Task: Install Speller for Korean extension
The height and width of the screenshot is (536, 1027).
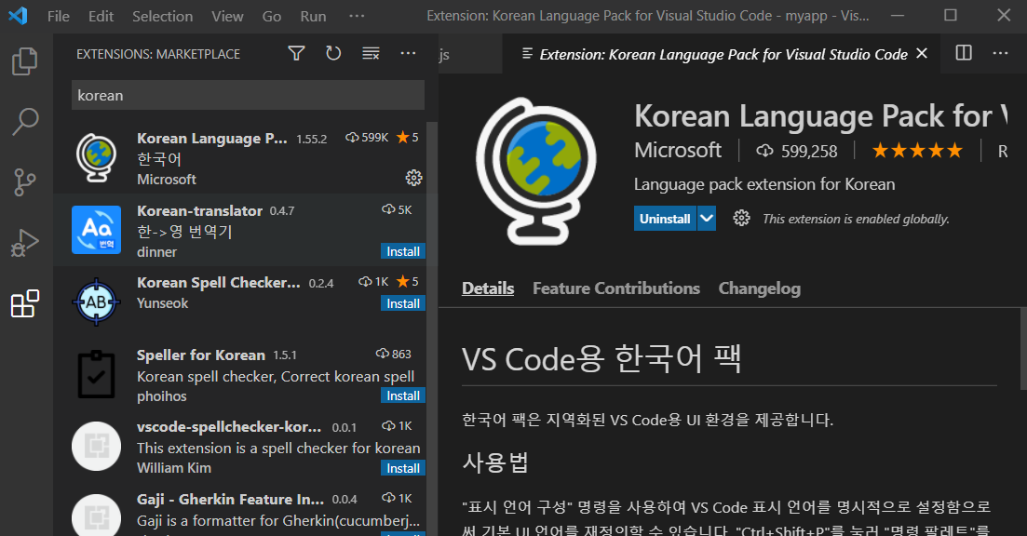Action: [x=403, y=395]
